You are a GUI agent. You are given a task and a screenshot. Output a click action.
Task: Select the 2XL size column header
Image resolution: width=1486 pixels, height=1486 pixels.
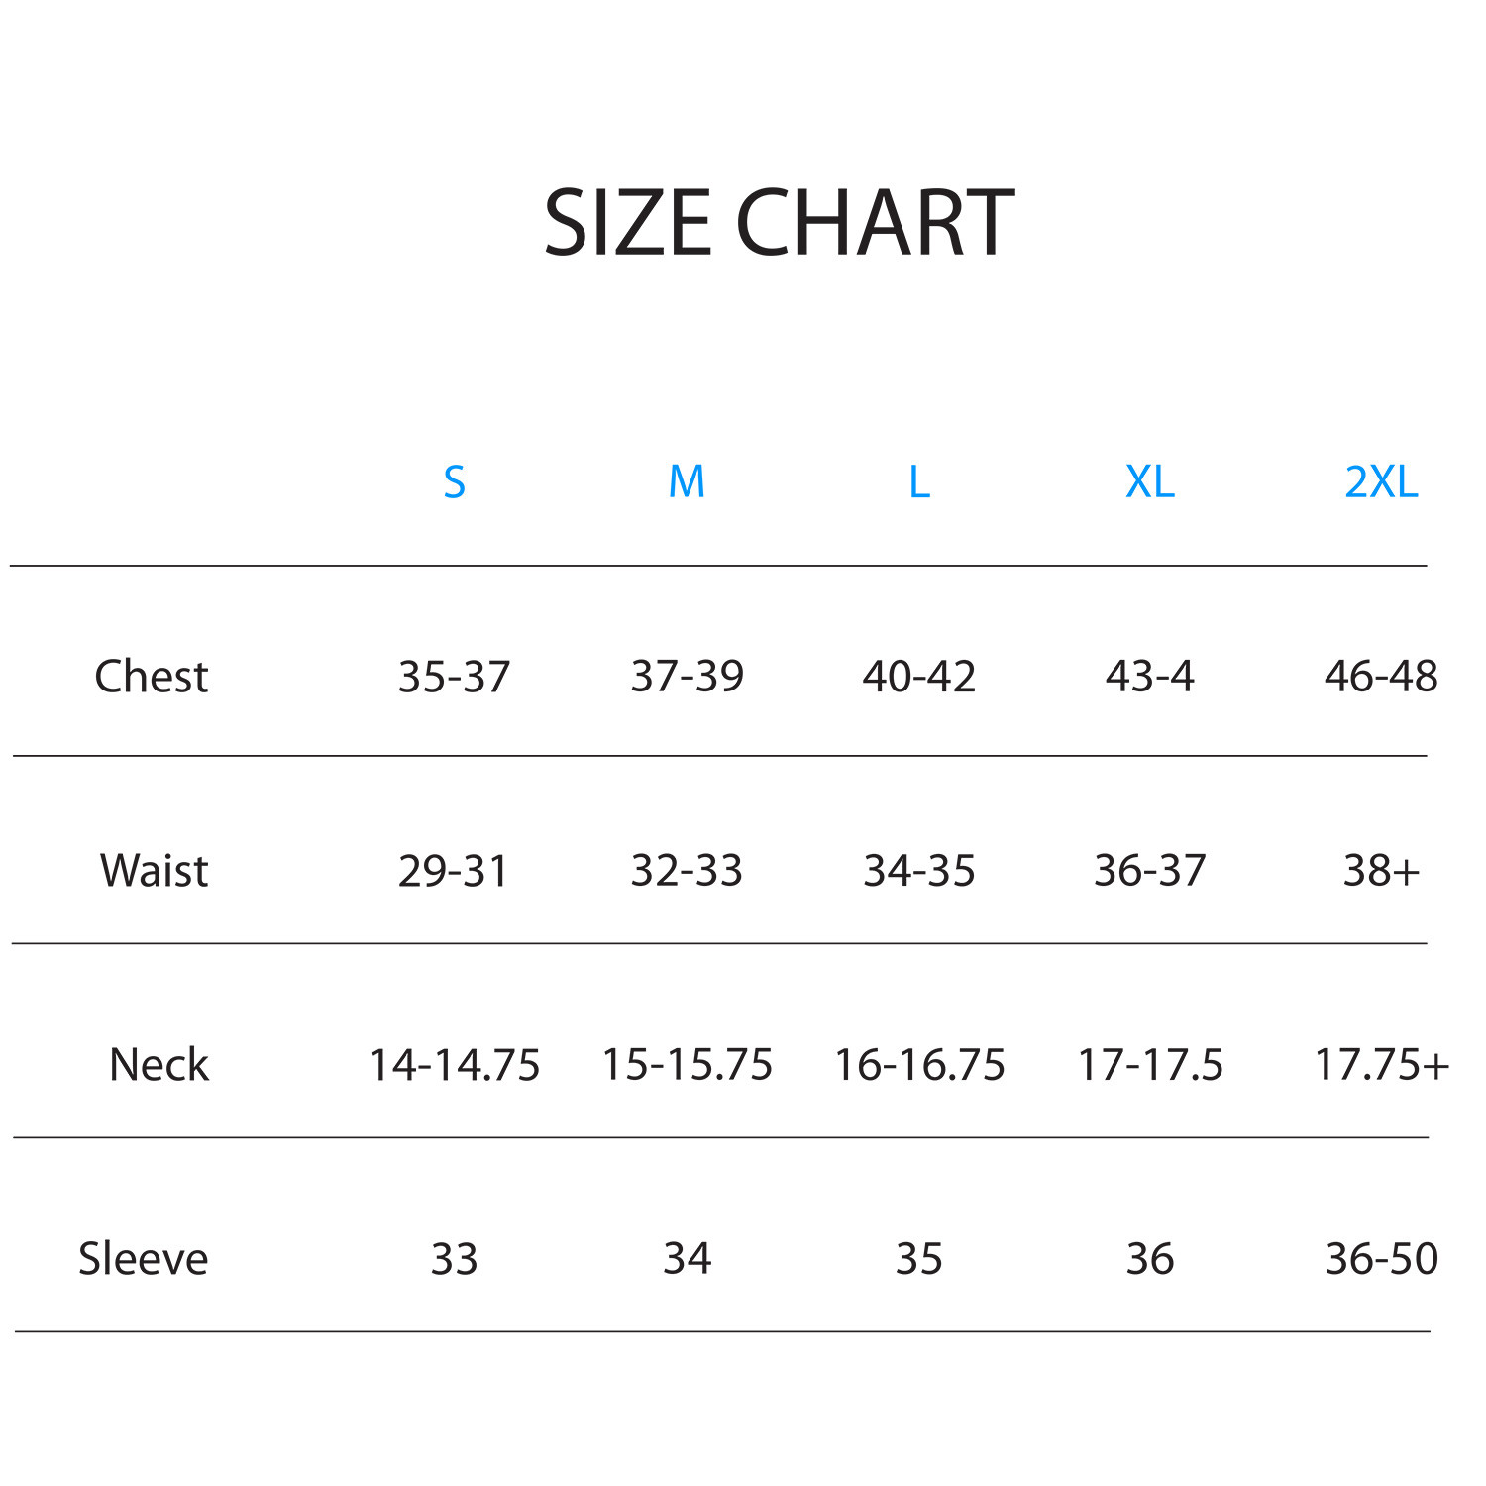pos(1381,482)
